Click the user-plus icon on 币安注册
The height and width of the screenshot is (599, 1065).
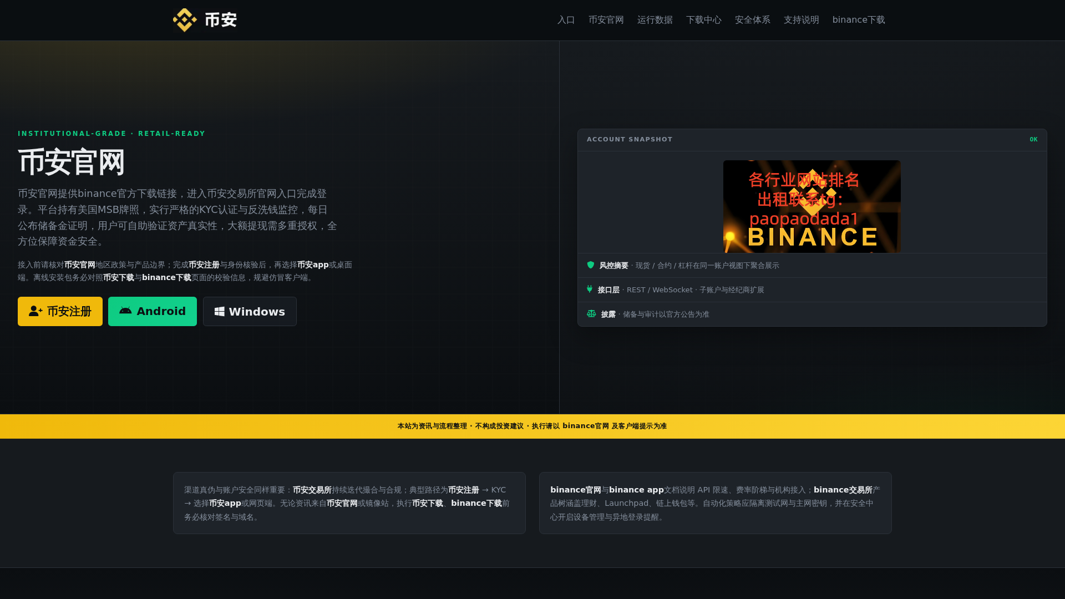pos(35,311)
